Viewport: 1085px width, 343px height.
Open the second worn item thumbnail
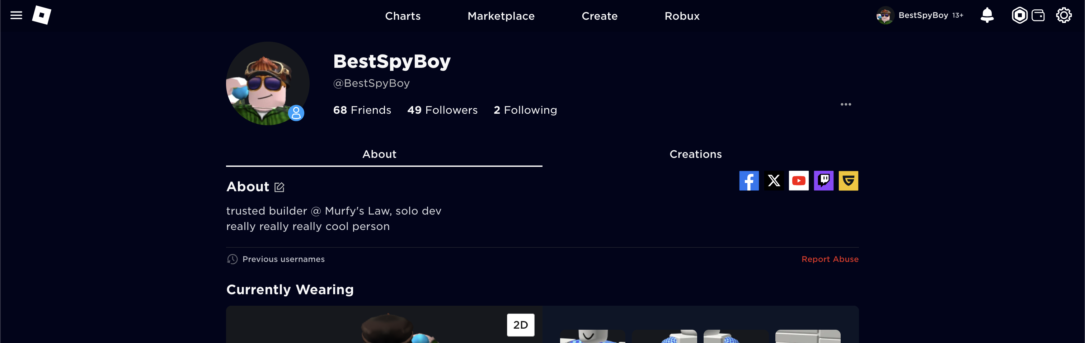tap(664, 336)
